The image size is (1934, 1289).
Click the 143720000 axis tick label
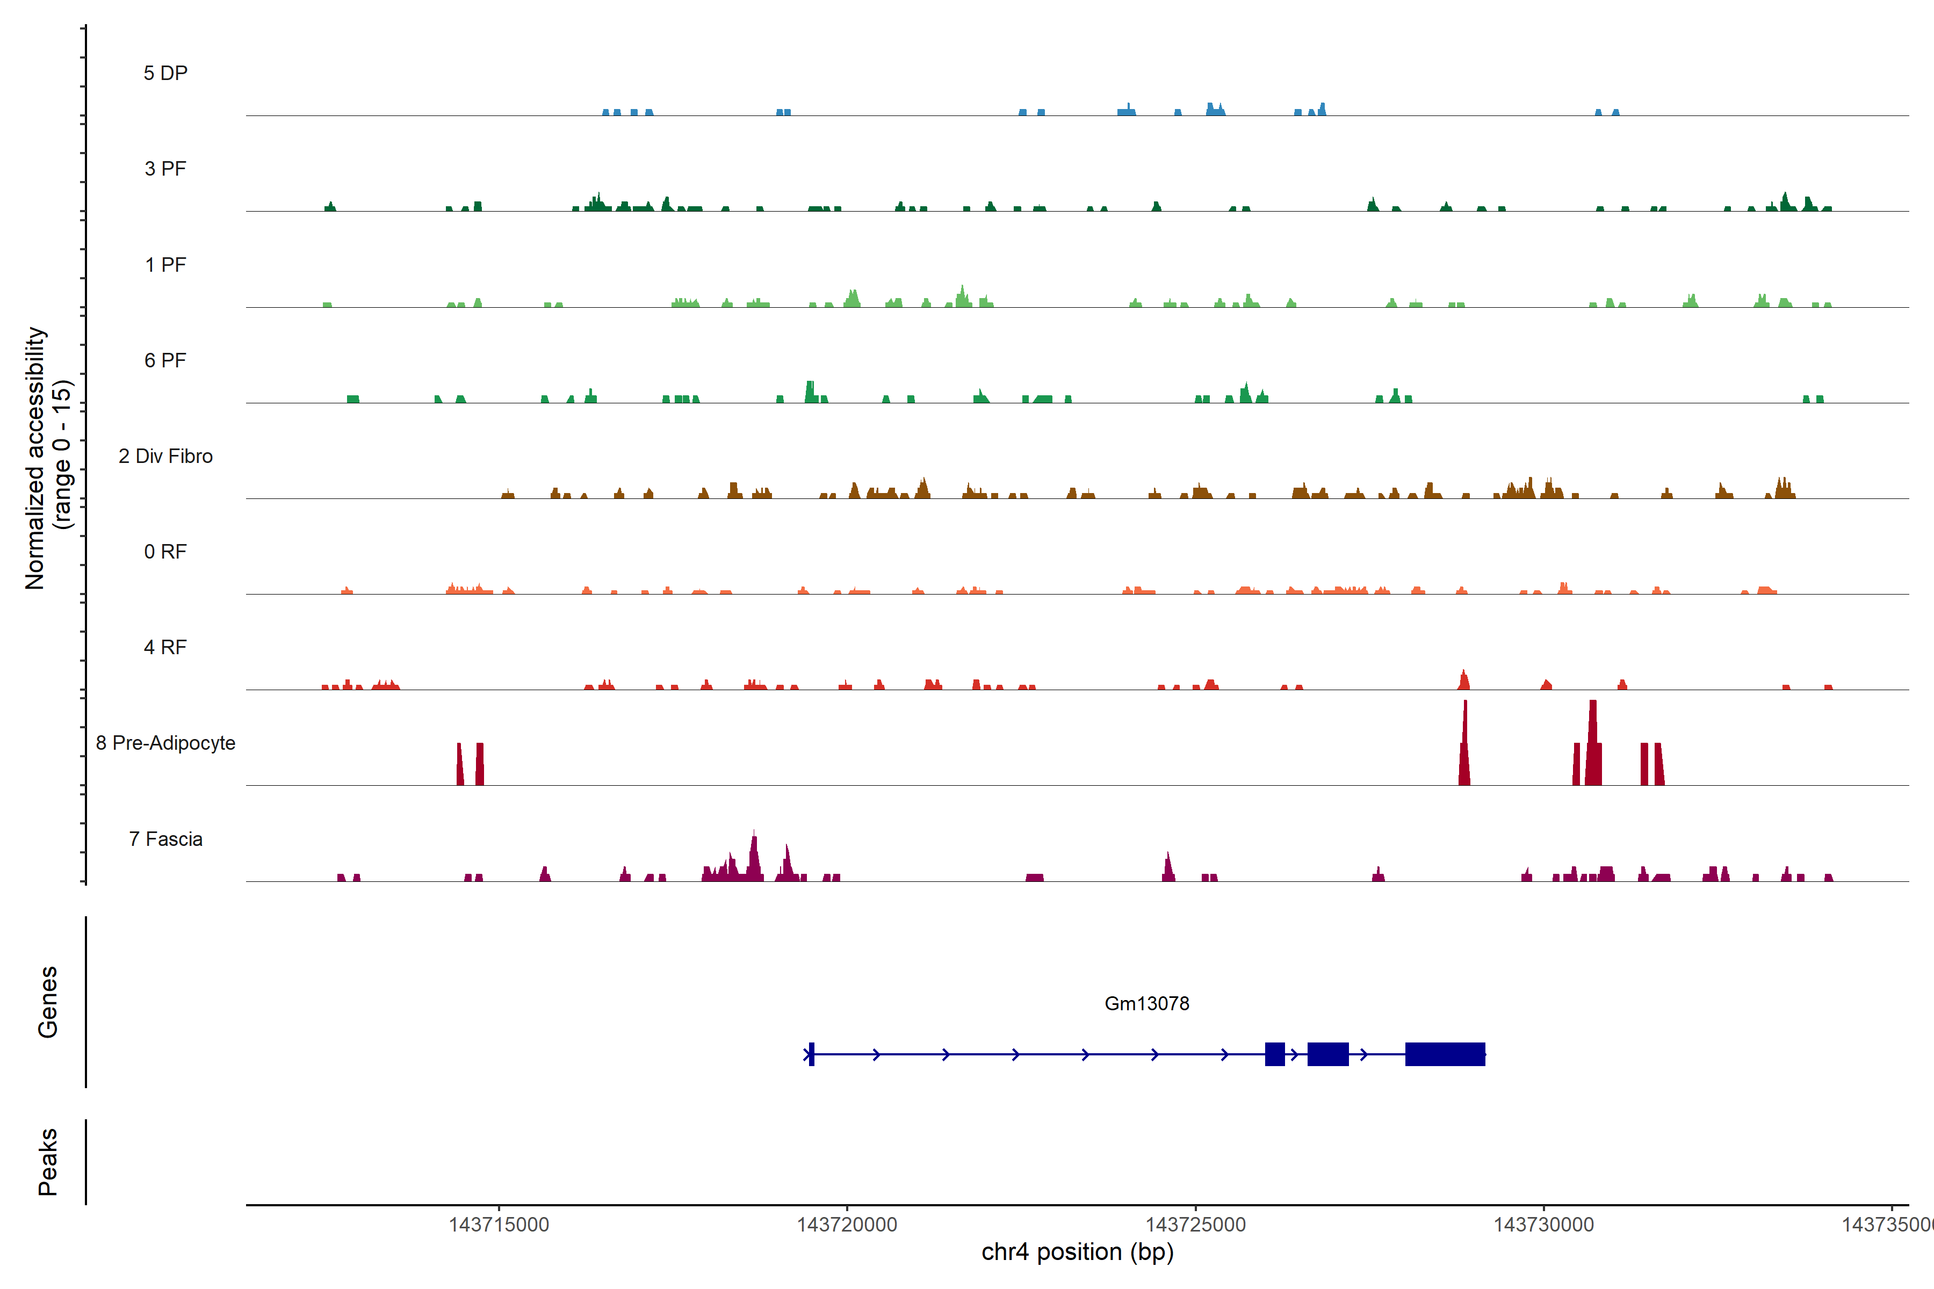click(x=847, y=1224)
